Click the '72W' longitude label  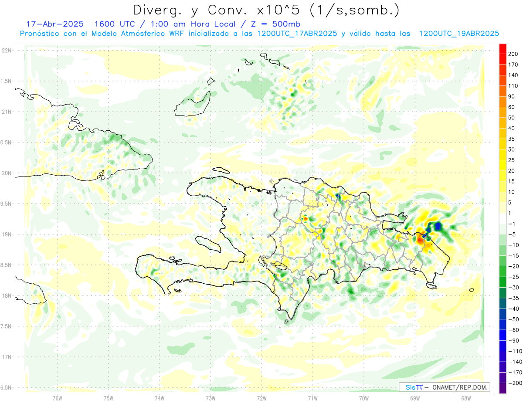click(261, 398)
